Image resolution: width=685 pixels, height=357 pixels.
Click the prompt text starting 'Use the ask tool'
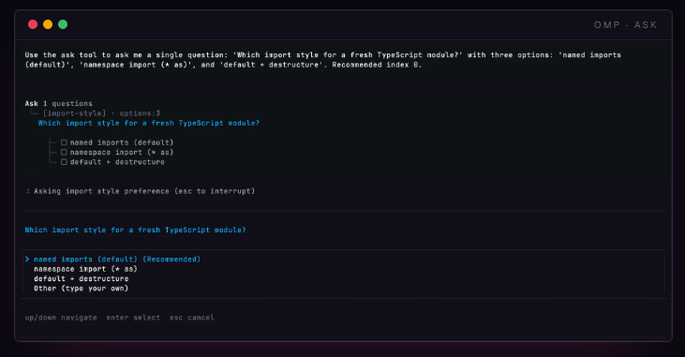click(x=323, y=60)
